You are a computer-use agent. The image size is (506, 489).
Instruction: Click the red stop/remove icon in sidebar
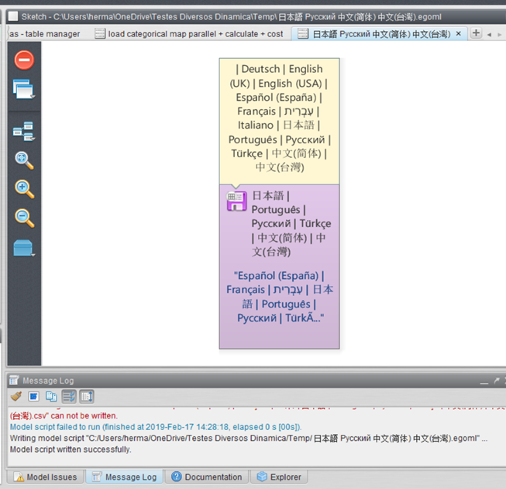pyautogui.click(x=24, y=60)
